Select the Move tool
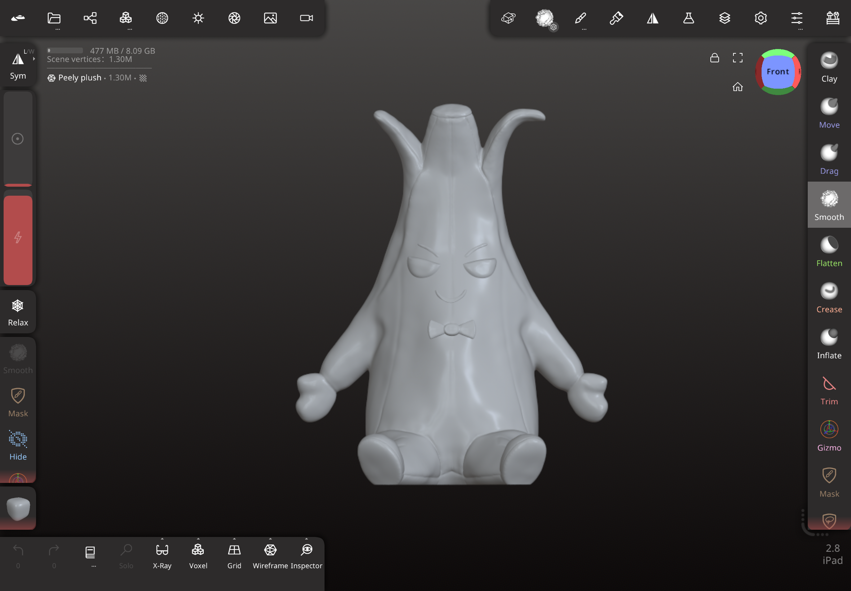Viewport: 851px width, 591px height. [829, 113]
